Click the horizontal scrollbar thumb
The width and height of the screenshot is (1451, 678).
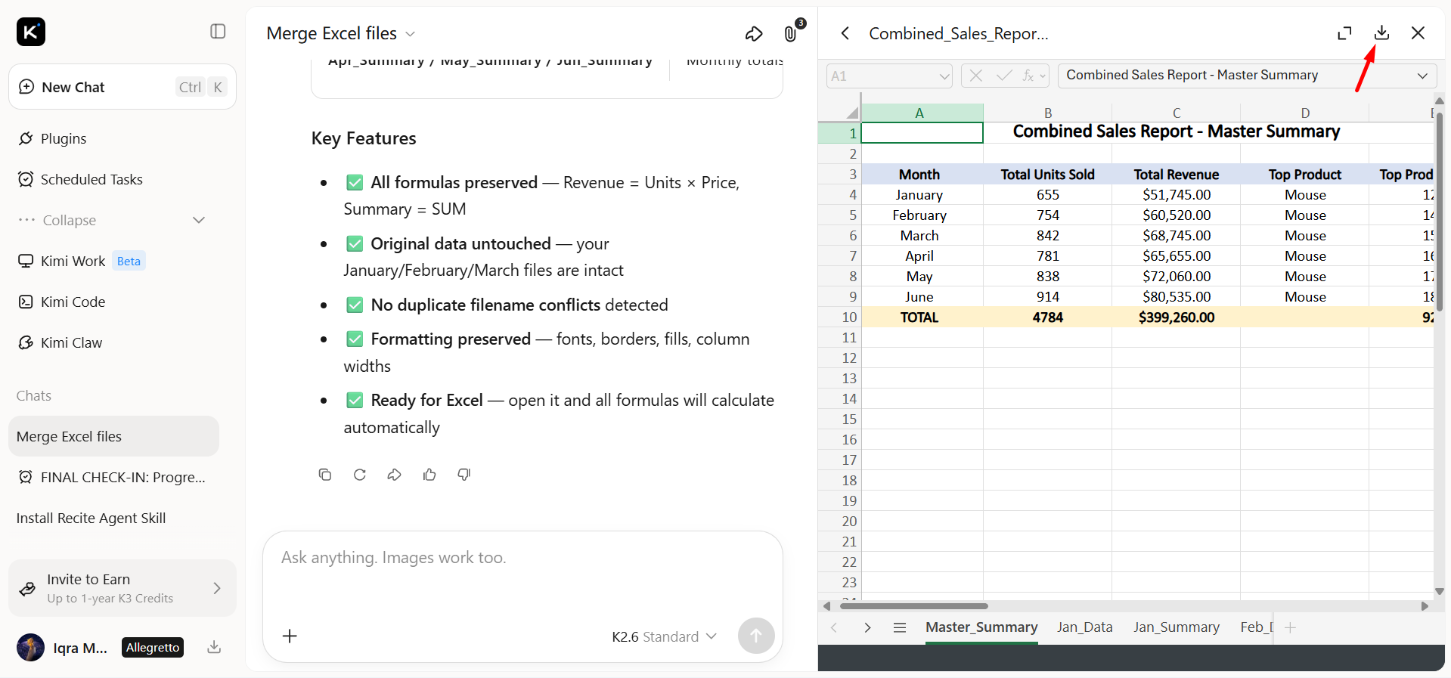coord(913,606)
